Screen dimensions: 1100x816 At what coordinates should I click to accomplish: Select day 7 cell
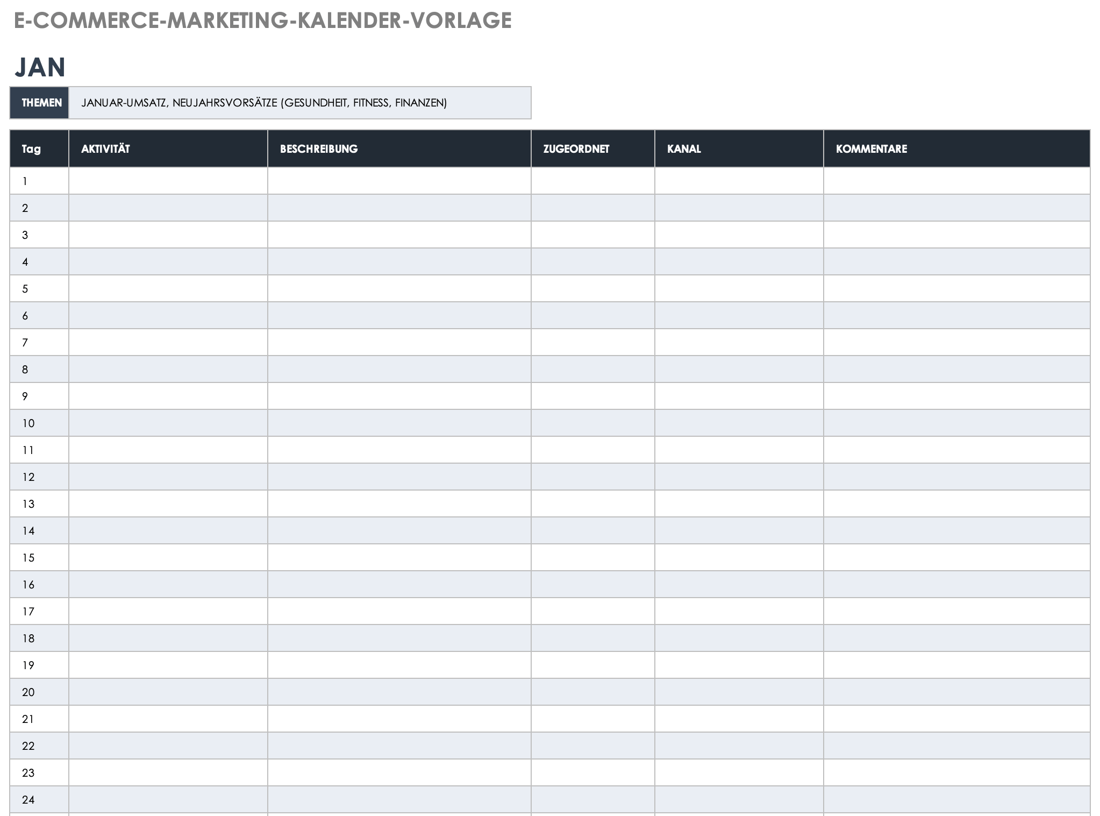(x=39, y=343)
